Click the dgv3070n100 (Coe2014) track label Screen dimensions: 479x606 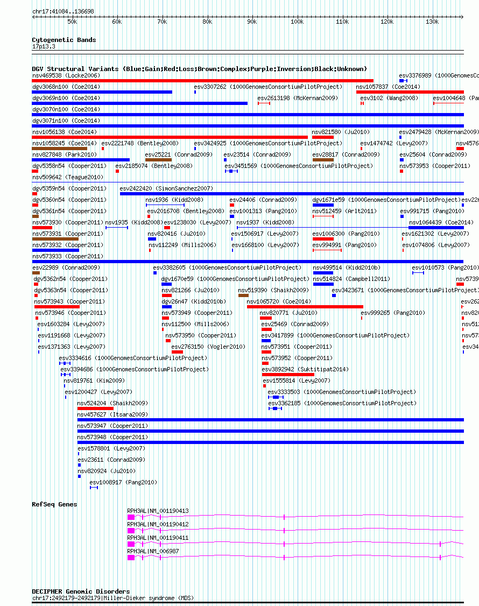pos(66,109)
